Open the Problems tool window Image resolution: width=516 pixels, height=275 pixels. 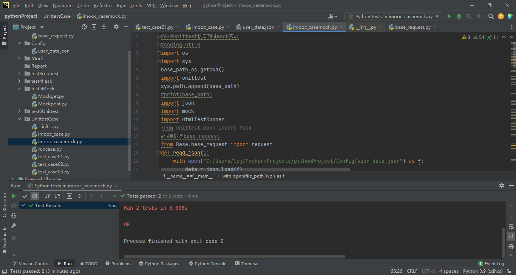pos(117,264)
